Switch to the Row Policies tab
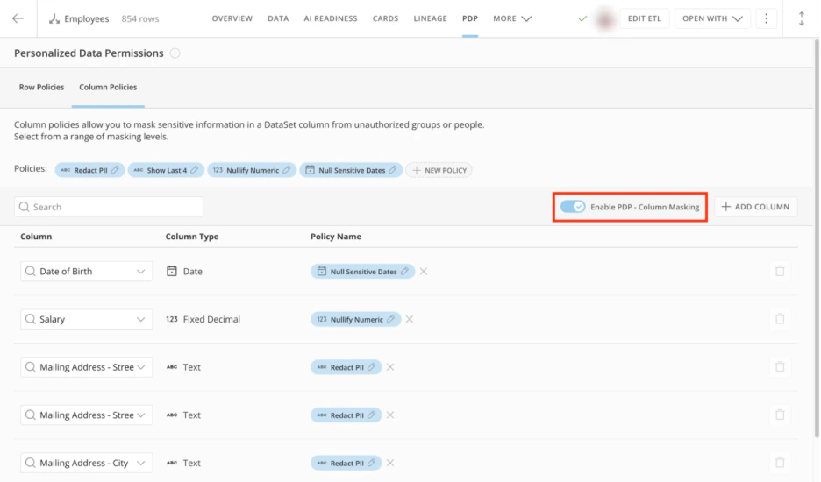The width and height of the screenshot is (821, 482). pos(41,87)
